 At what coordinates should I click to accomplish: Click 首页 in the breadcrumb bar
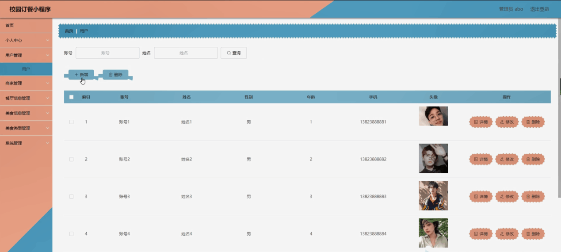click(69, 31)
